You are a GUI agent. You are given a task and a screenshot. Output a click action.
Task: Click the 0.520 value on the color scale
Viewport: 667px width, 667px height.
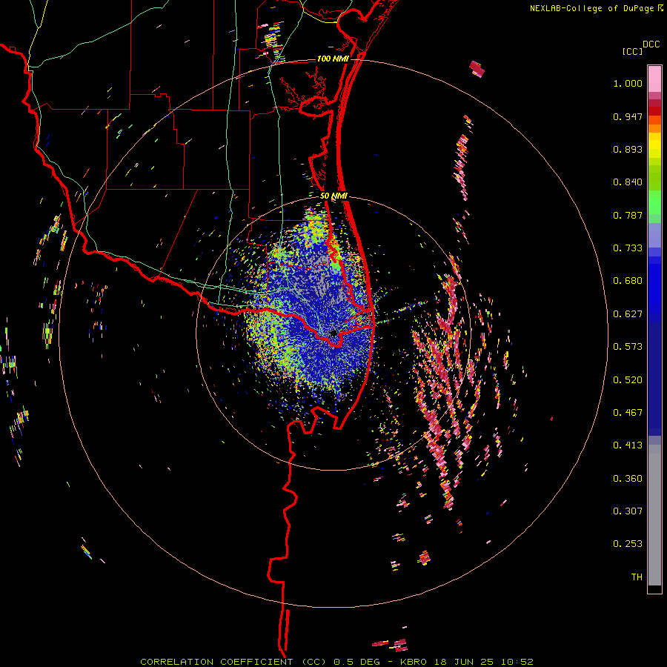(628, 380)
